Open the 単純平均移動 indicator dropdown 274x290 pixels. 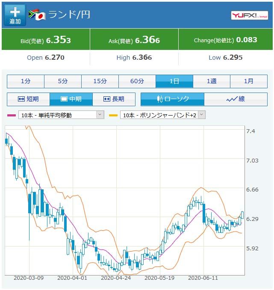tap(61, 115)
